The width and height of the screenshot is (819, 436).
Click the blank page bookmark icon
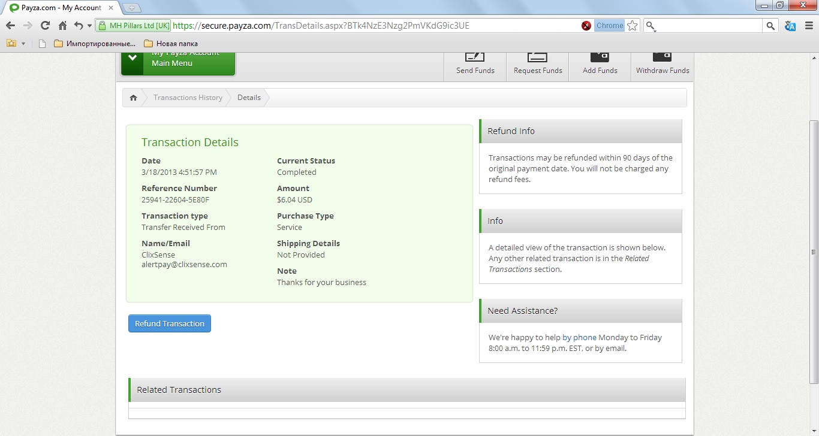tap(42, 44)
